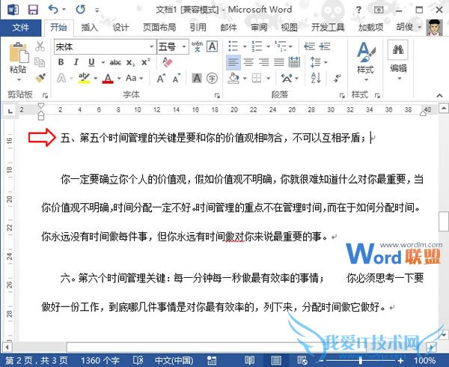This screenshot has height=367, width=449.
Task: Sort text with the A-Z icon
Action: pos(316,78)
